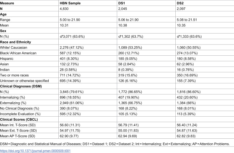Select the Unknown or otherwise specified label
This screenshot has width=234, height=153.
24,81
